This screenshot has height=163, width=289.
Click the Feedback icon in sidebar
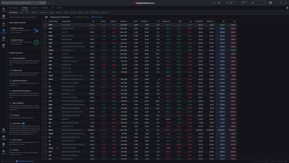(x=3, y=138)
